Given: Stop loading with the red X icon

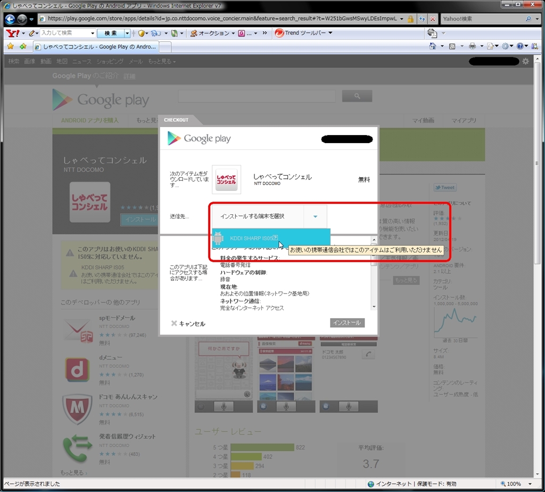Looking at the screenshot, I should click(432, 19).
